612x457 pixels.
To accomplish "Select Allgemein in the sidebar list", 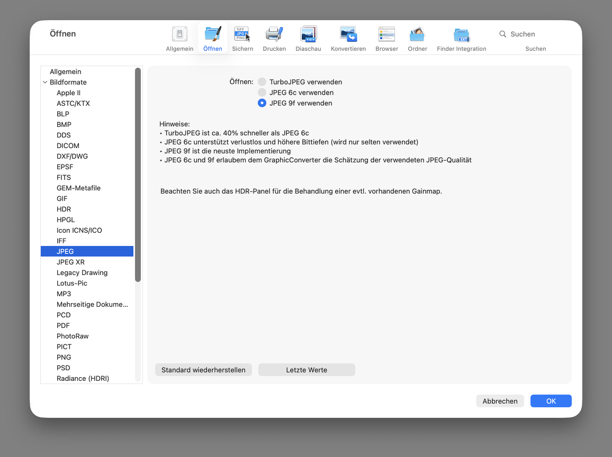I will (66, 71).
